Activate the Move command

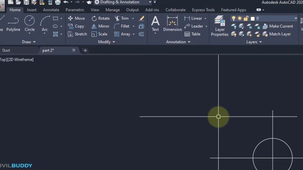tap(77, 18)
